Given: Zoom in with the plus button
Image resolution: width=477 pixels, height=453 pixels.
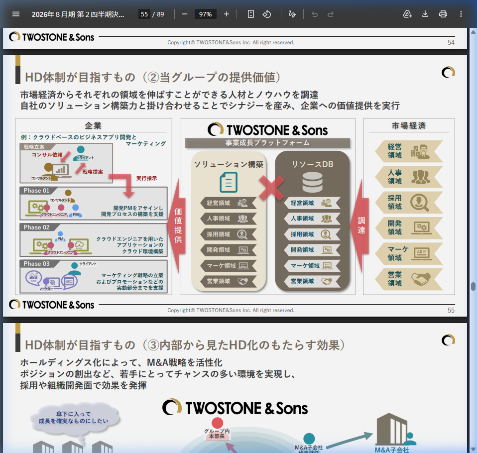Looking at the screenshot, I should [x=227, y=14].
